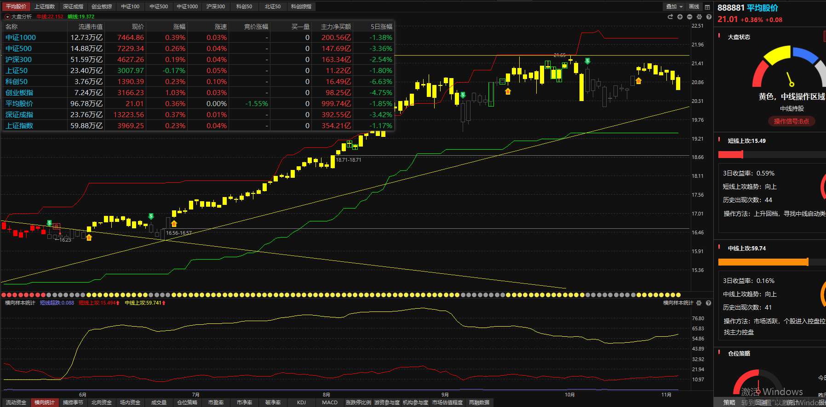Viewport: 826px width, 407px height.
Task: Switch to the 上证指数 tab
Action: point(45,6)
